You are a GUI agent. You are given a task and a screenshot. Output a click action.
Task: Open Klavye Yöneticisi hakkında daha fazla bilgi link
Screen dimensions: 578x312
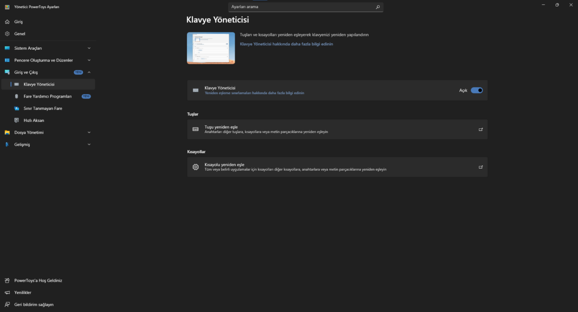pos(287,44)
